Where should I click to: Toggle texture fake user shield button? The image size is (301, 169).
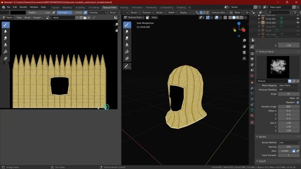pos(290,81)
